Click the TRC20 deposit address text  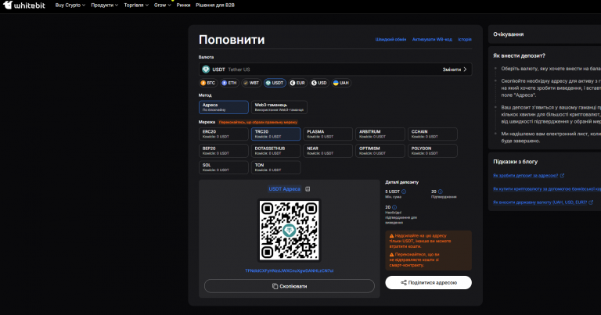tap(290, 270)
